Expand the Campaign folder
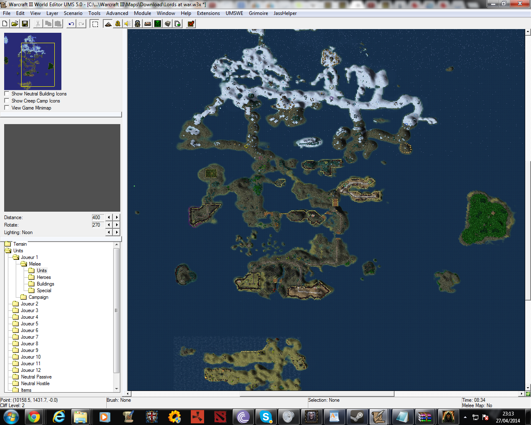Image resolution: width=531 pixels, height=425 pixels. point(24,297)
